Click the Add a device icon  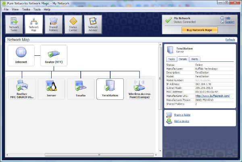click(x=169, y=121)
